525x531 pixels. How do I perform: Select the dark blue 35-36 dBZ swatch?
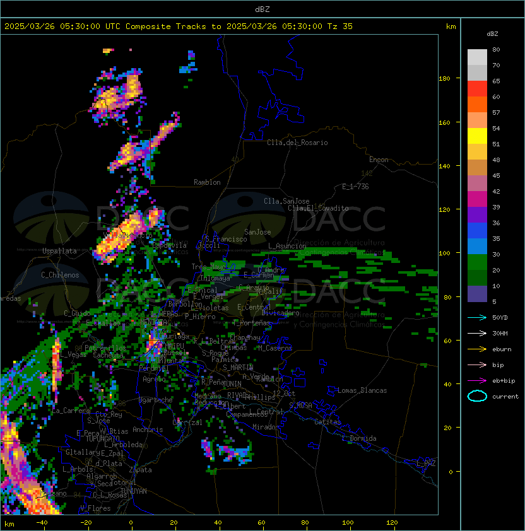[x=477, y=230]
